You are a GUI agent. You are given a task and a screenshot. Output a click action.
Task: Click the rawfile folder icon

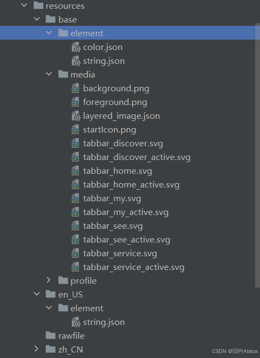[51, 335]
